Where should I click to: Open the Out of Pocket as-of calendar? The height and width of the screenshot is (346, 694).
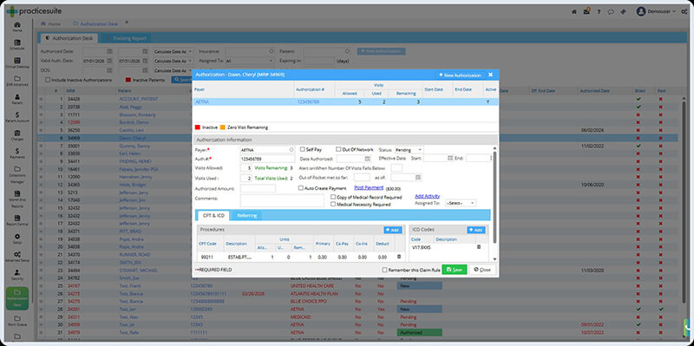[x=418, y=178]
